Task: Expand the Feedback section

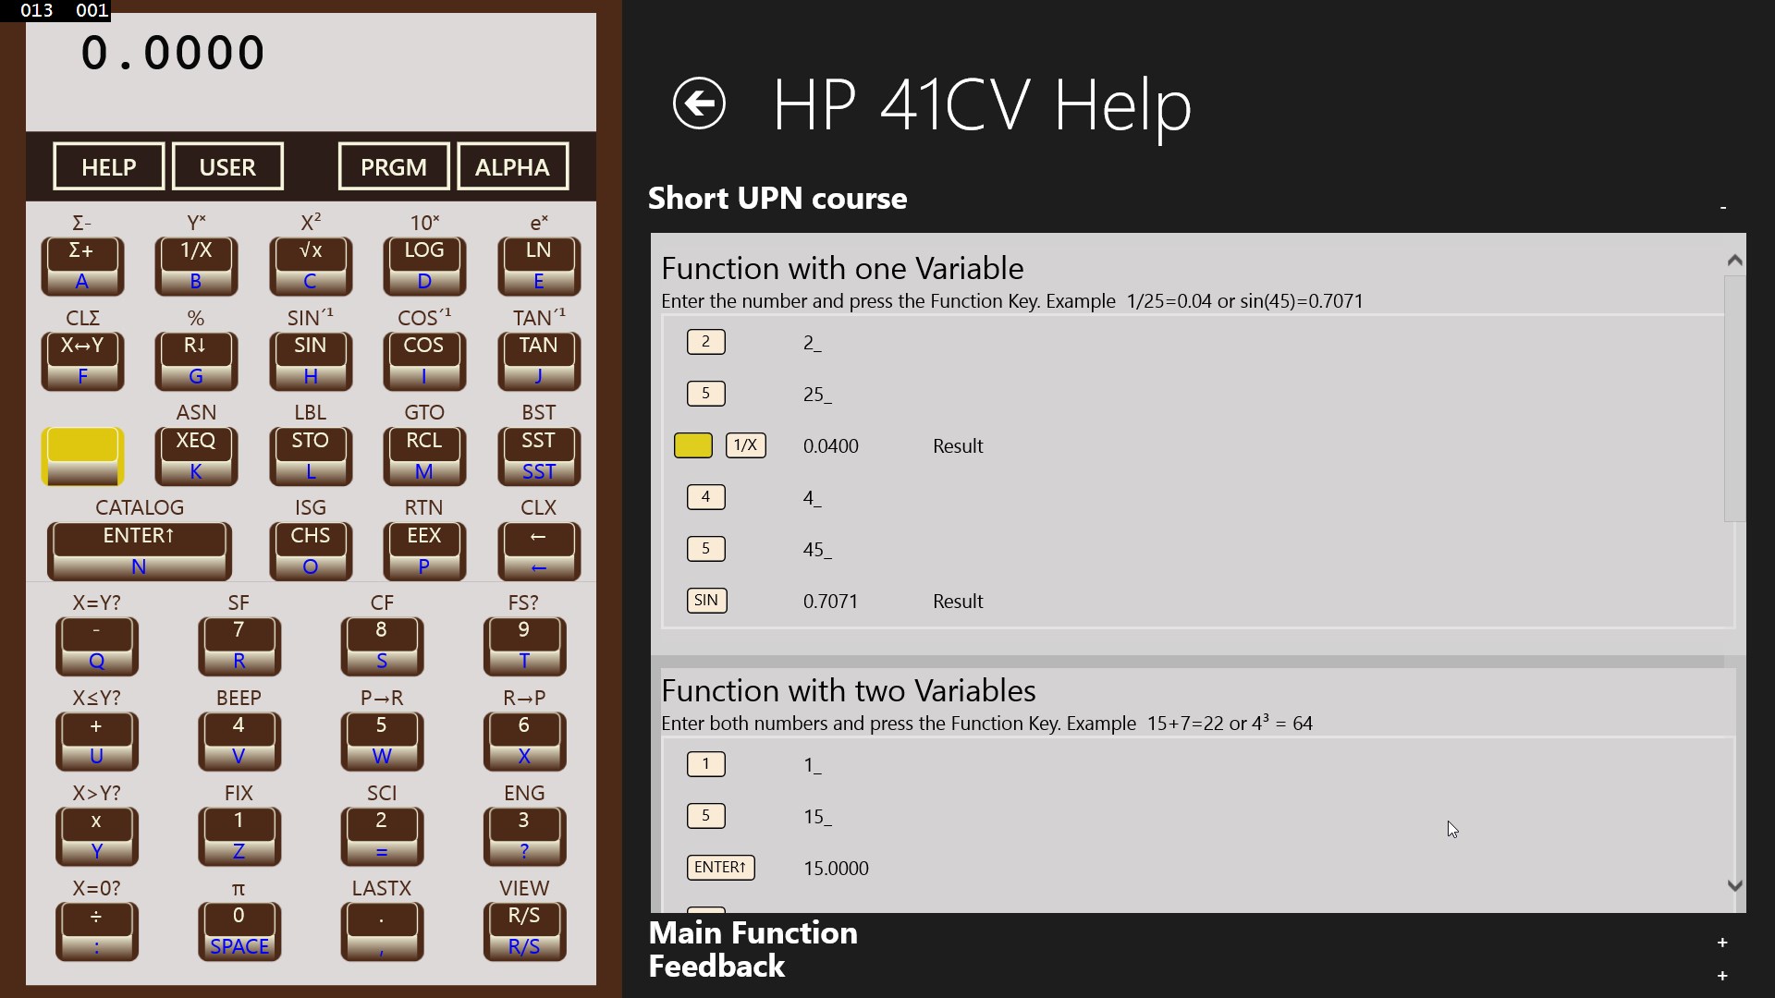Action: 1721,976
